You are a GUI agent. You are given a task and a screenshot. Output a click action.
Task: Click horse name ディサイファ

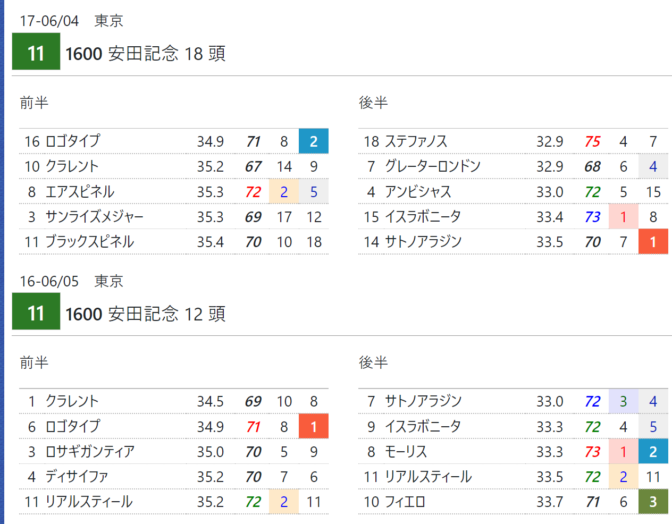coord(77,477)
